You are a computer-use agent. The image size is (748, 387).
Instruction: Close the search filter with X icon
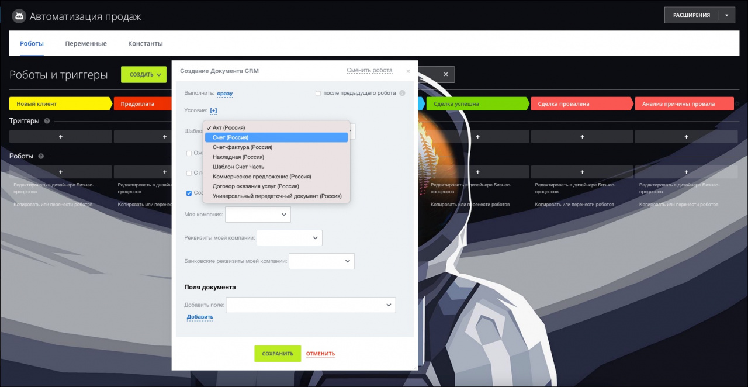(x=445, y=74)
